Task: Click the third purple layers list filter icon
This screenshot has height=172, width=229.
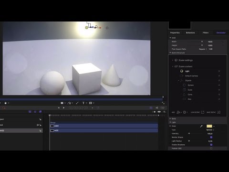Action: click(40, 112)
